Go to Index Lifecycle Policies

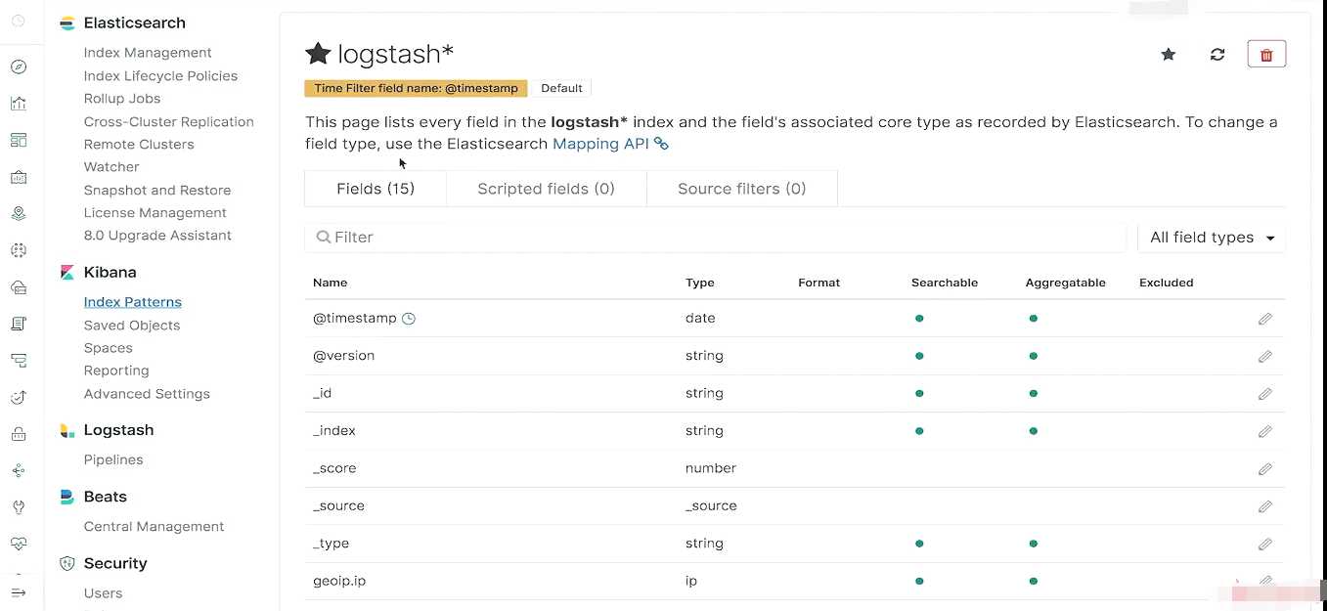pyautogui.click(x=160, y=75)
